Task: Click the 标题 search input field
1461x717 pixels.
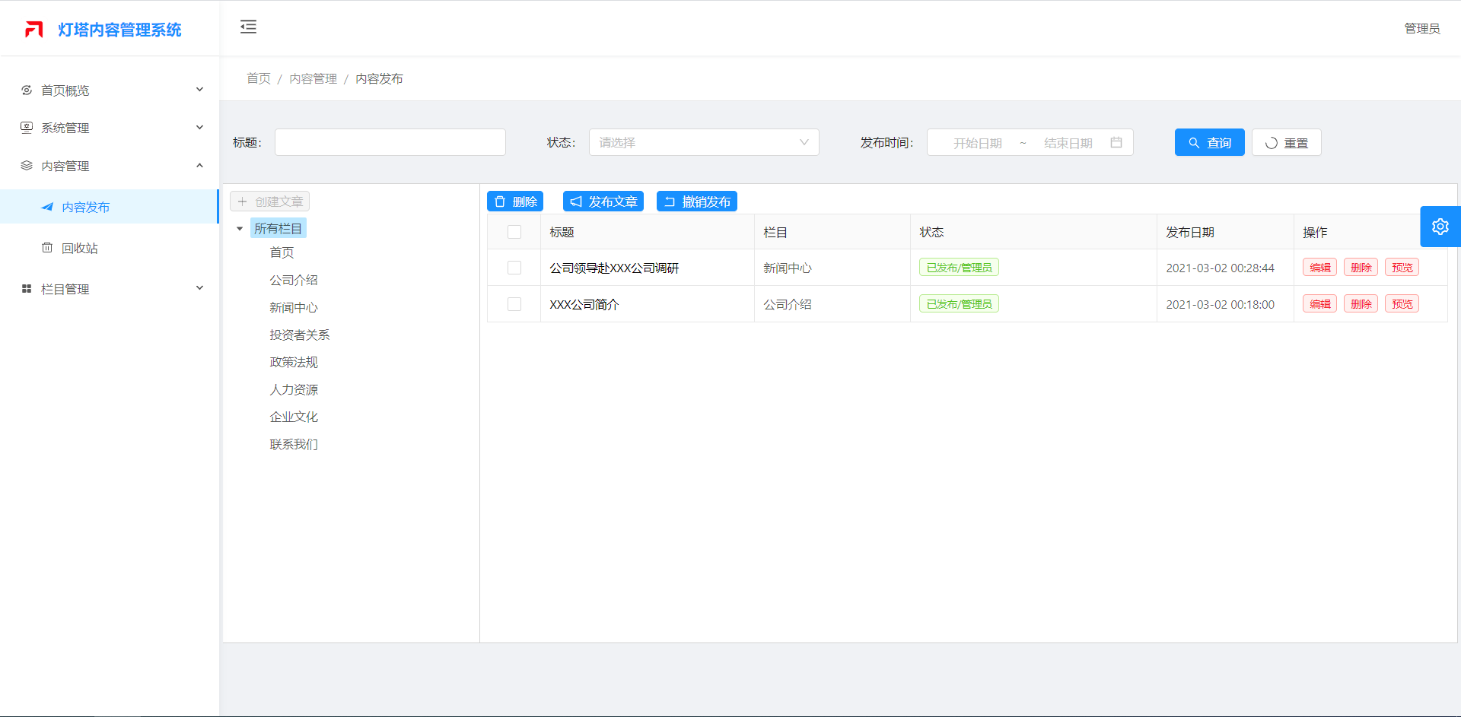Action: coord(390,143)
